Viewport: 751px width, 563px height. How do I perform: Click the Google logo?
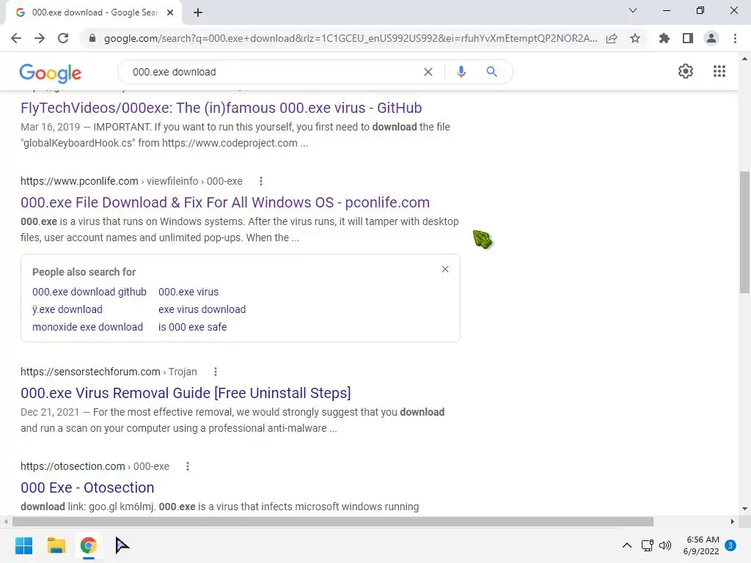[51, 73]
